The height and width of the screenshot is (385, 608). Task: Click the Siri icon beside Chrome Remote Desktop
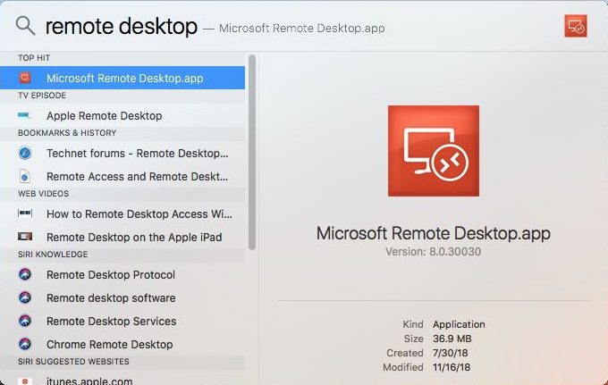(x=25, y=344)
